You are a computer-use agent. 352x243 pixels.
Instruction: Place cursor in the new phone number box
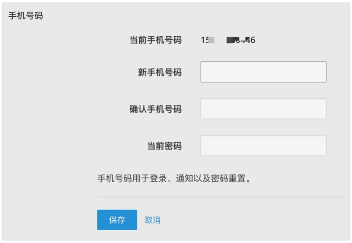click(263, 72)
